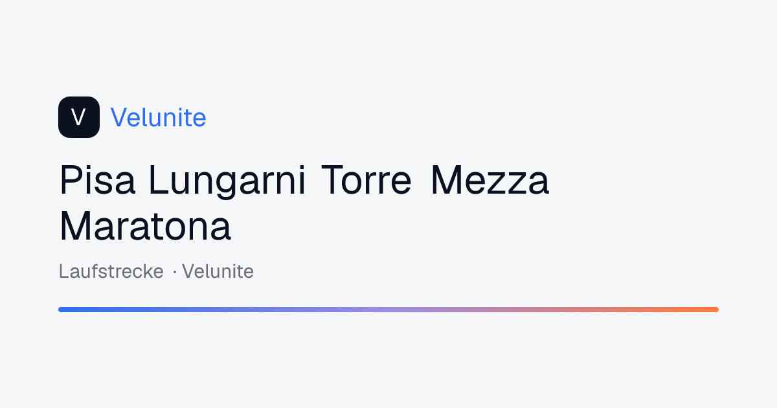This screenshot has height=408, width=777.
Task: Click the dot separator after Laufstrecke
Action: click(x=175, y=272)
